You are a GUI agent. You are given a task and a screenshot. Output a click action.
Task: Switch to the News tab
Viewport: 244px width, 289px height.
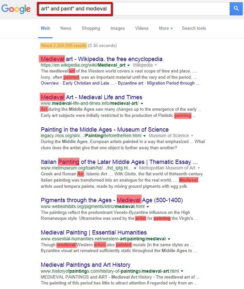[66, 28]
